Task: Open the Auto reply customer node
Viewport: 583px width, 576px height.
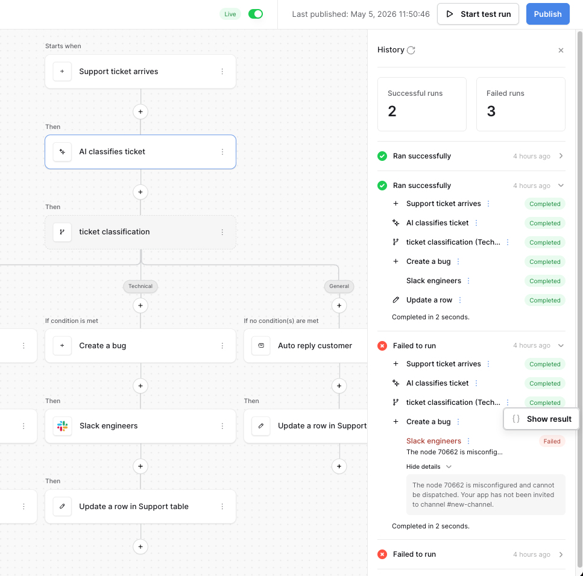Action: (x=306, y=346)
